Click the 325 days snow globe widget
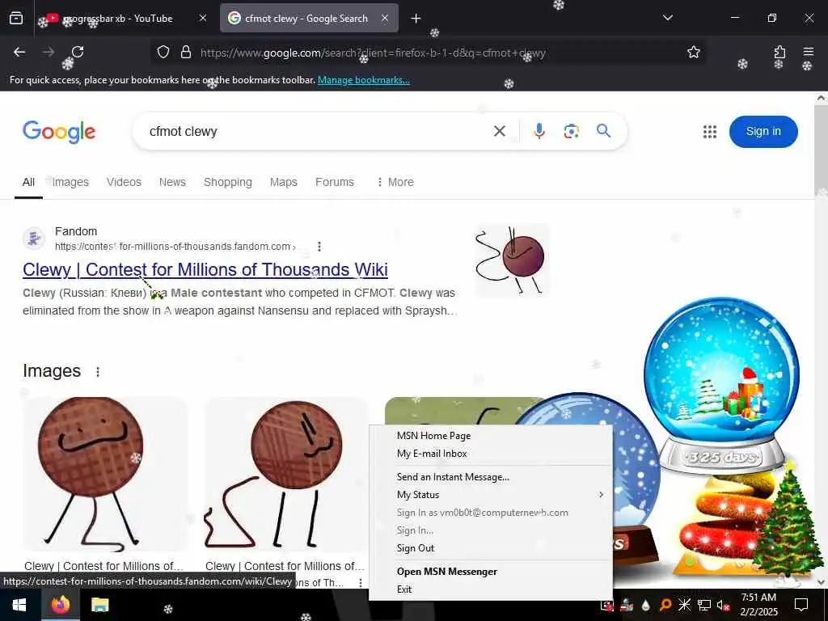The height and width of the screenshot is (621, 828). pos(722,386)
